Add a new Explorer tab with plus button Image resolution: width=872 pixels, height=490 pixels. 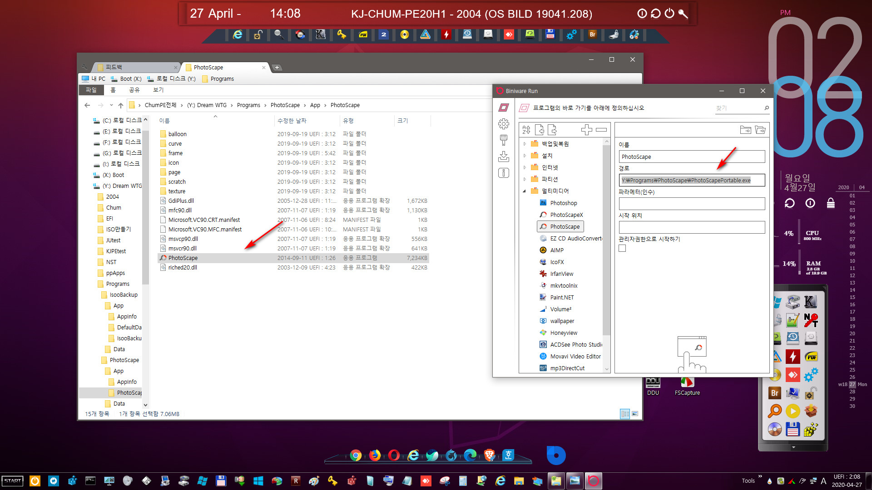pyautogui.click(x=277, y=68)
